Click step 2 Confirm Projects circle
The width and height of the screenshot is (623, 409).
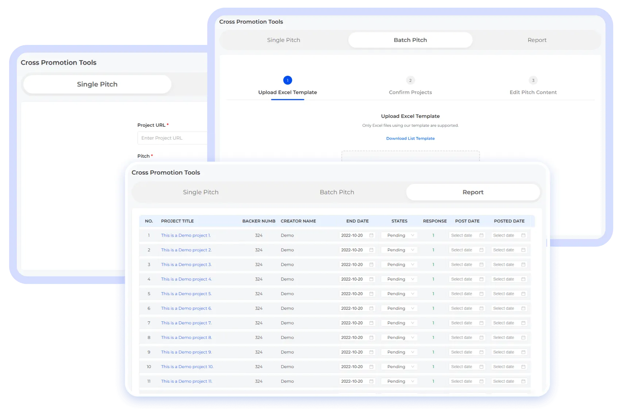click(x=410, y=80)
